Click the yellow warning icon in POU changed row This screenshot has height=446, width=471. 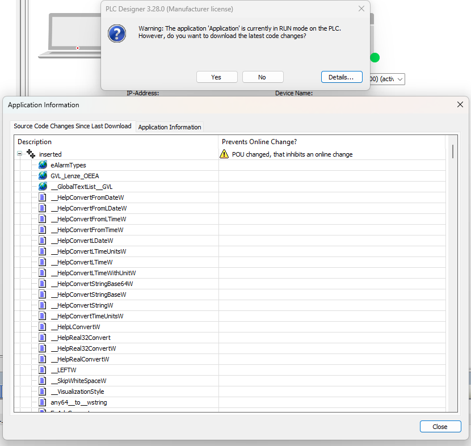(225, 154)
